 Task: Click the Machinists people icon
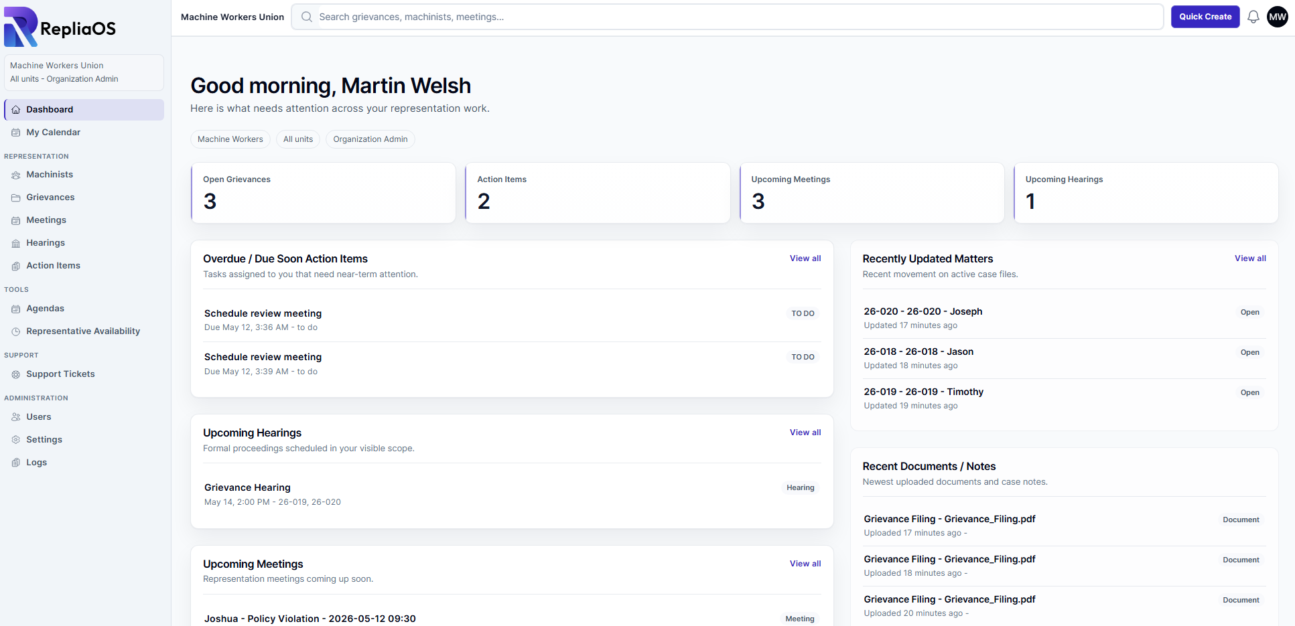click(x=15, y=175)
